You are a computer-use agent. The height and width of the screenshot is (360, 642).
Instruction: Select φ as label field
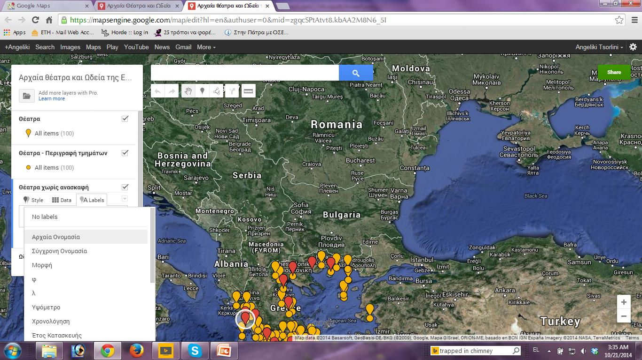tap(86, 279)
